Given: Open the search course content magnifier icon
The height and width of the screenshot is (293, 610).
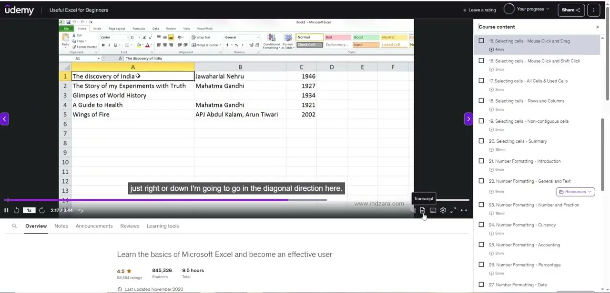Looking at the screenshot, I should pos(14,226).
